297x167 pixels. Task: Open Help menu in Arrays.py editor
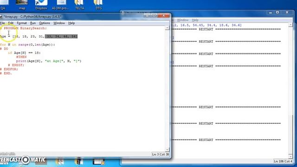point(71,23)
